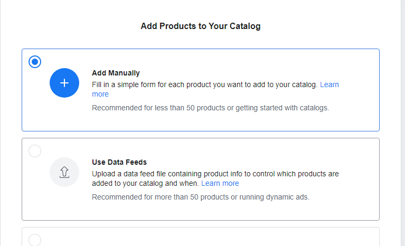Click 'added to your catalog and when' text
405x246 pixels.
pyautogui.click(x=145, y=183)
